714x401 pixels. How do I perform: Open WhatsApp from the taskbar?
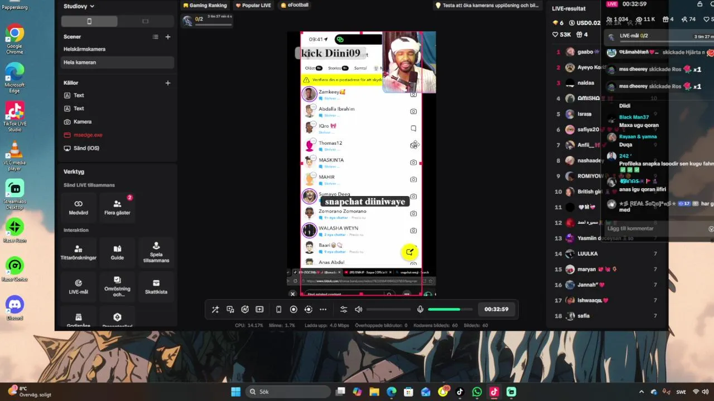tap(477, 392)
